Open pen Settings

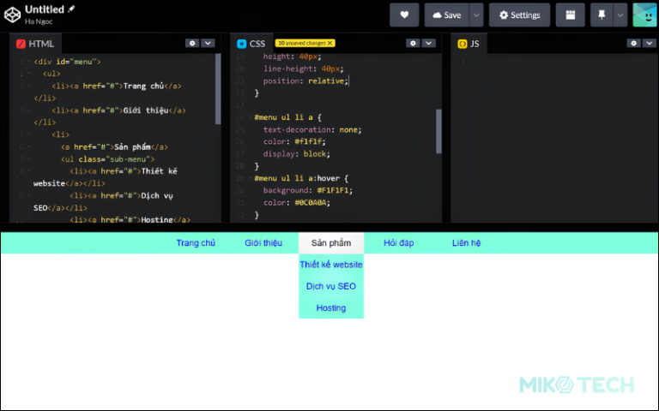[x=519, y=15]
